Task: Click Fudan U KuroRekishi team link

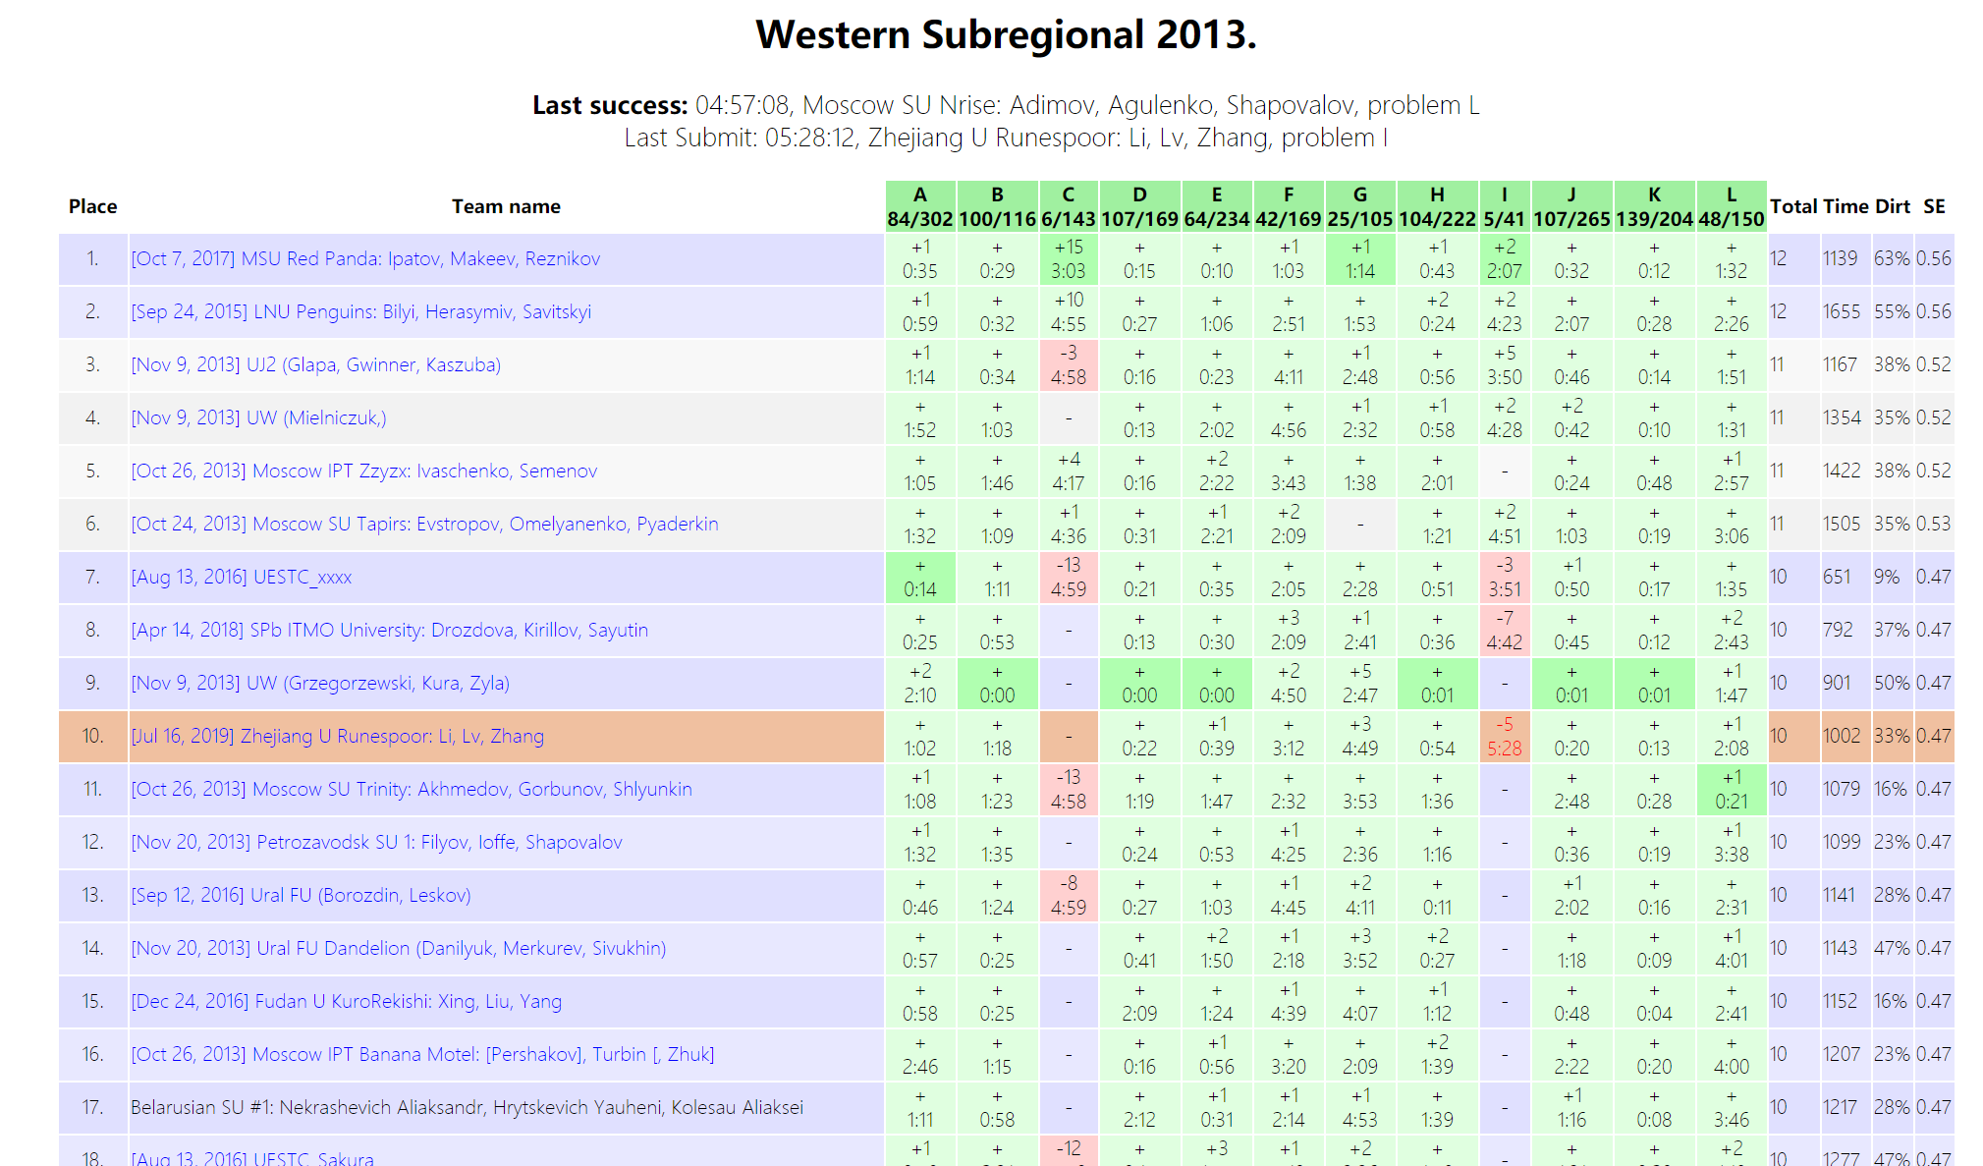Action: [x=346, y=1001]
